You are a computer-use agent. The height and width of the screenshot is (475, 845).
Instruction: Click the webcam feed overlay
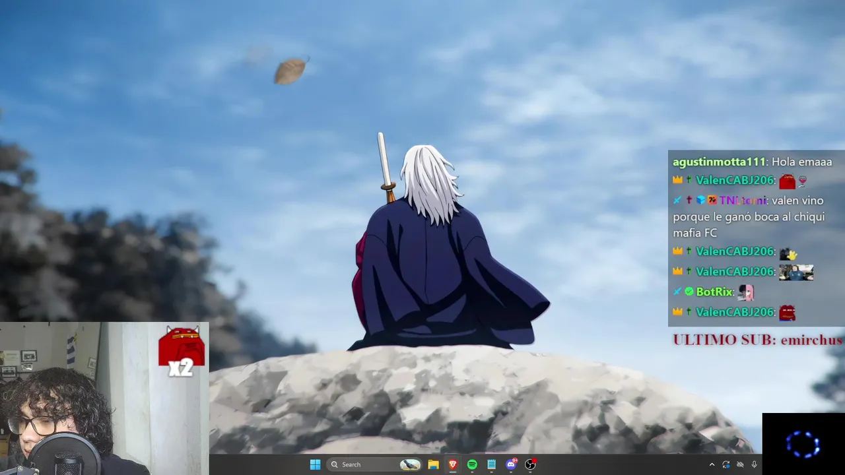point(104,398)
